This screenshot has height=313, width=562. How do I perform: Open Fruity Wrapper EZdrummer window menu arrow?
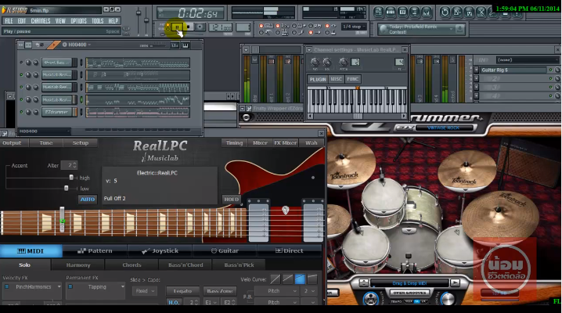[243, 108]
